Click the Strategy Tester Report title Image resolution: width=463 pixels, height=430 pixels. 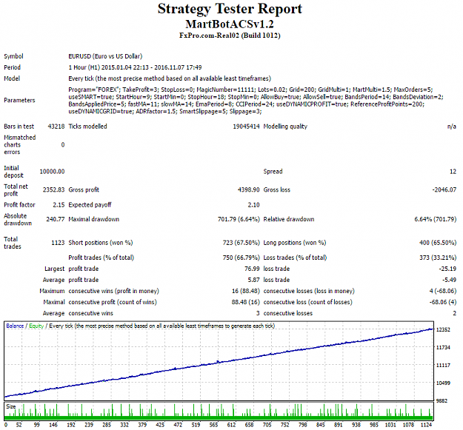click(230, 9)
